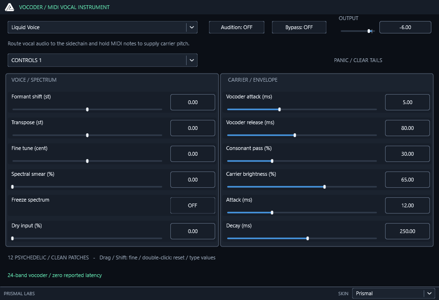The width and height of the screenshot is (439, 300).
Task: Toggle the Audition: OFF button
Action: (237, 27)
